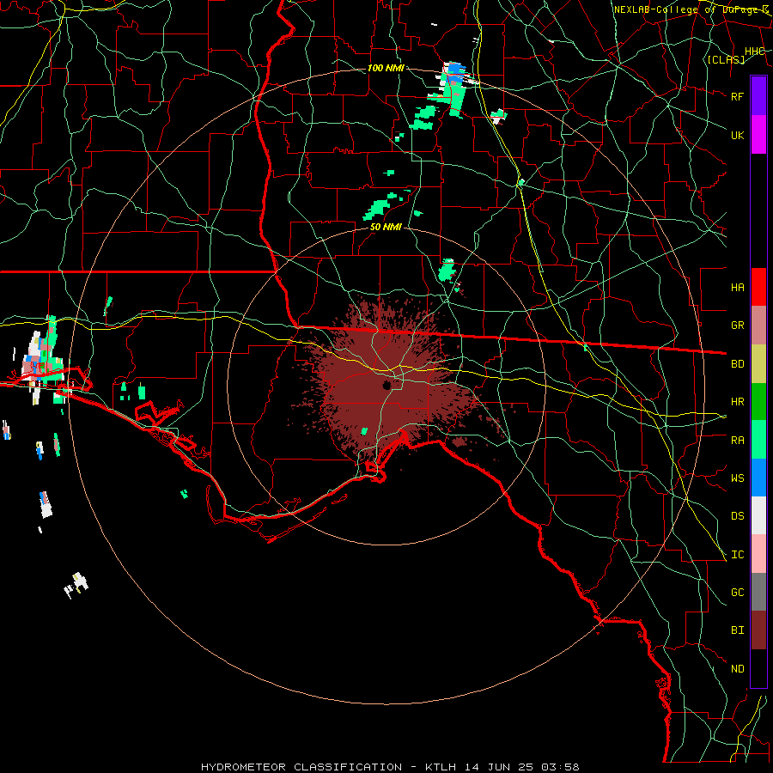Click the [CLAS] units label
This screenshot has width=773, height=773.
(726, 60)
